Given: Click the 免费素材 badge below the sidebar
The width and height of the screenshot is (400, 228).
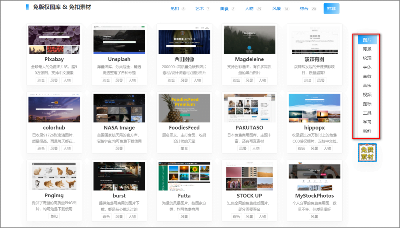Looking at the screenshot, I should (367, 152).
